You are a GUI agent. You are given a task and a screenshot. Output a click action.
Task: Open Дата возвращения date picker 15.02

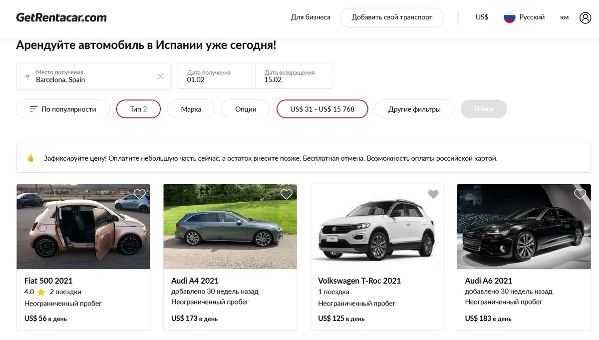(x=294, y=76)
